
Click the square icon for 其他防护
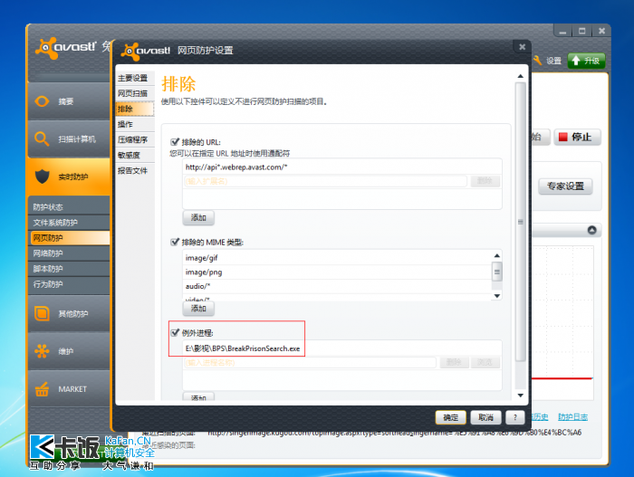(x=42, y=313)
